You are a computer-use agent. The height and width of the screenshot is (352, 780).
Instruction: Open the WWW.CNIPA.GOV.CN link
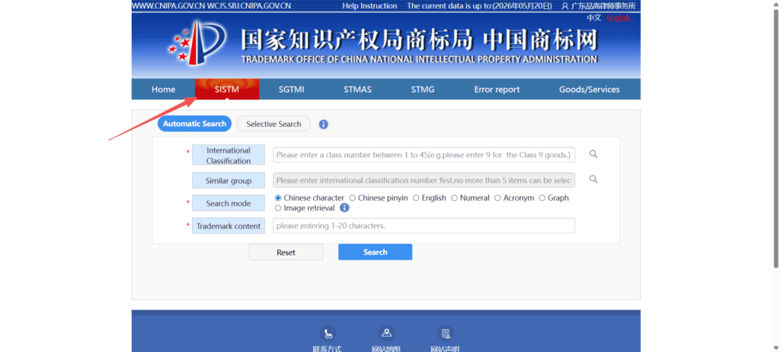click(x=168, y=6)
